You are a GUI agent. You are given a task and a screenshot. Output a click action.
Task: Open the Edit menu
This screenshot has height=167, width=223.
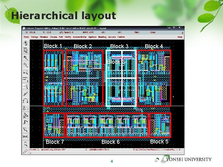point(61,37)
